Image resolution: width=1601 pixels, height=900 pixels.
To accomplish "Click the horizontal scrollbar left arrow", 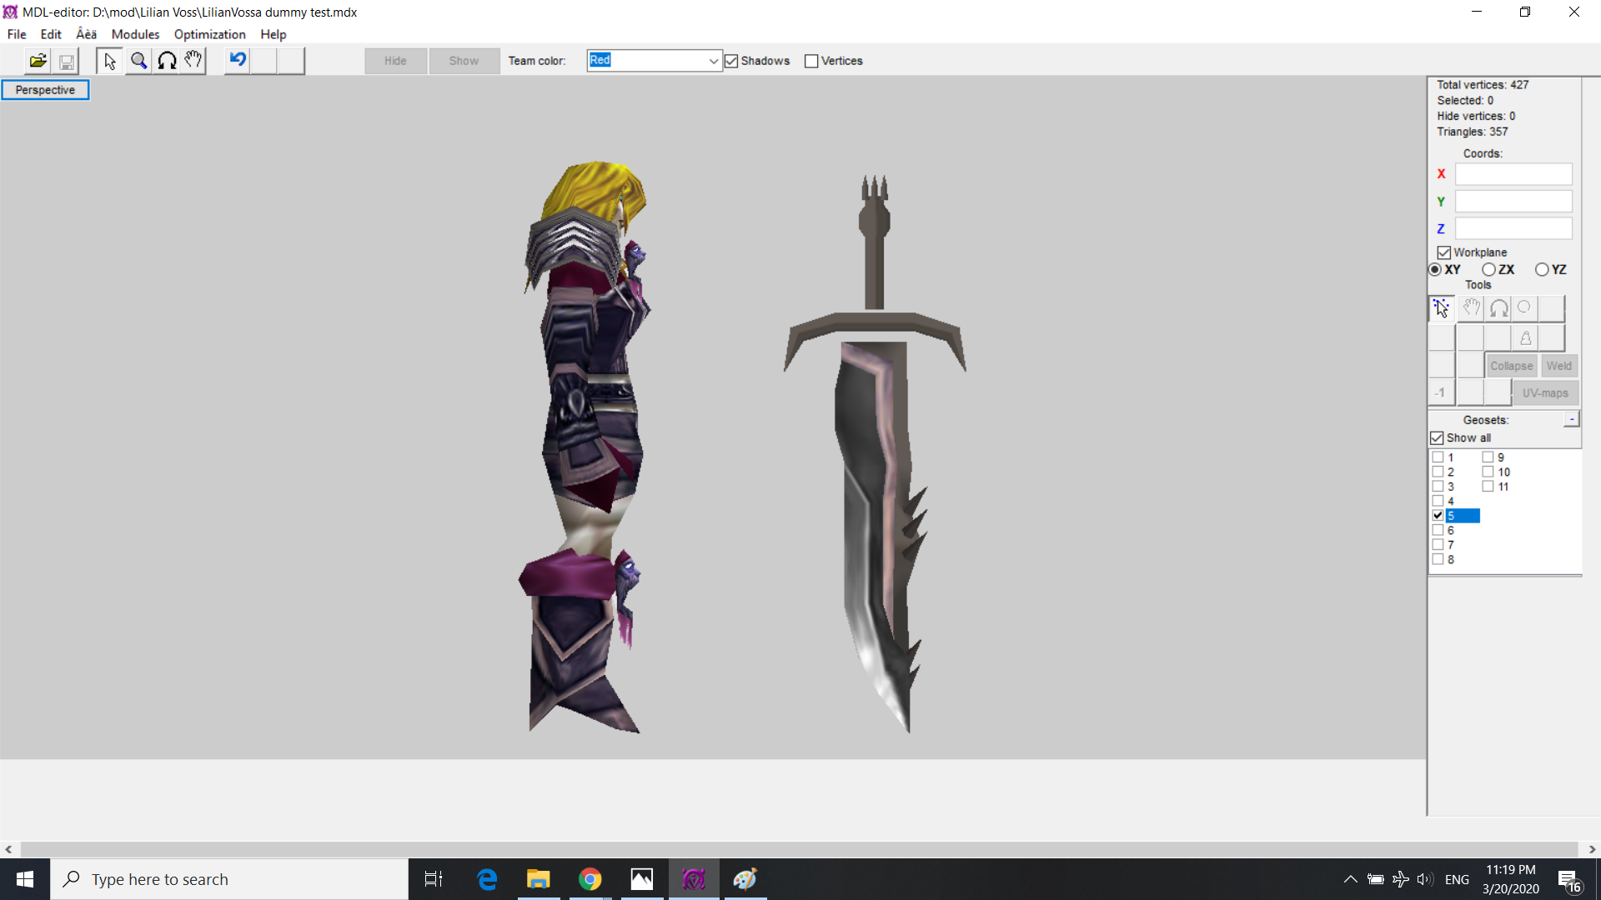I will [x=8, y=849].
